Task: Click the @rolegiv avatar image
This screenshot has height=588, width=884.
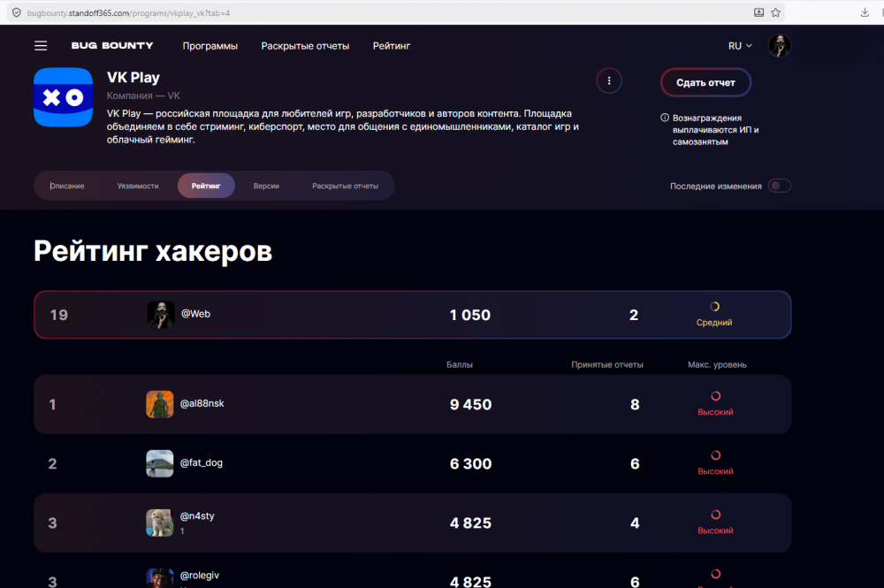Action: coord(159,578)
